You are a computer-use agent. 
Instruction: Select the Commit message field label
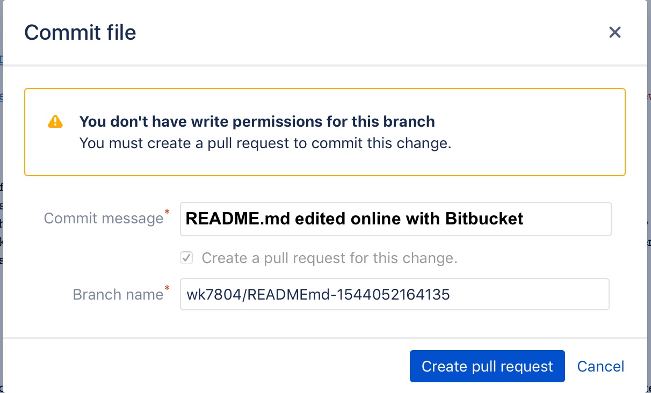[104, 218]
